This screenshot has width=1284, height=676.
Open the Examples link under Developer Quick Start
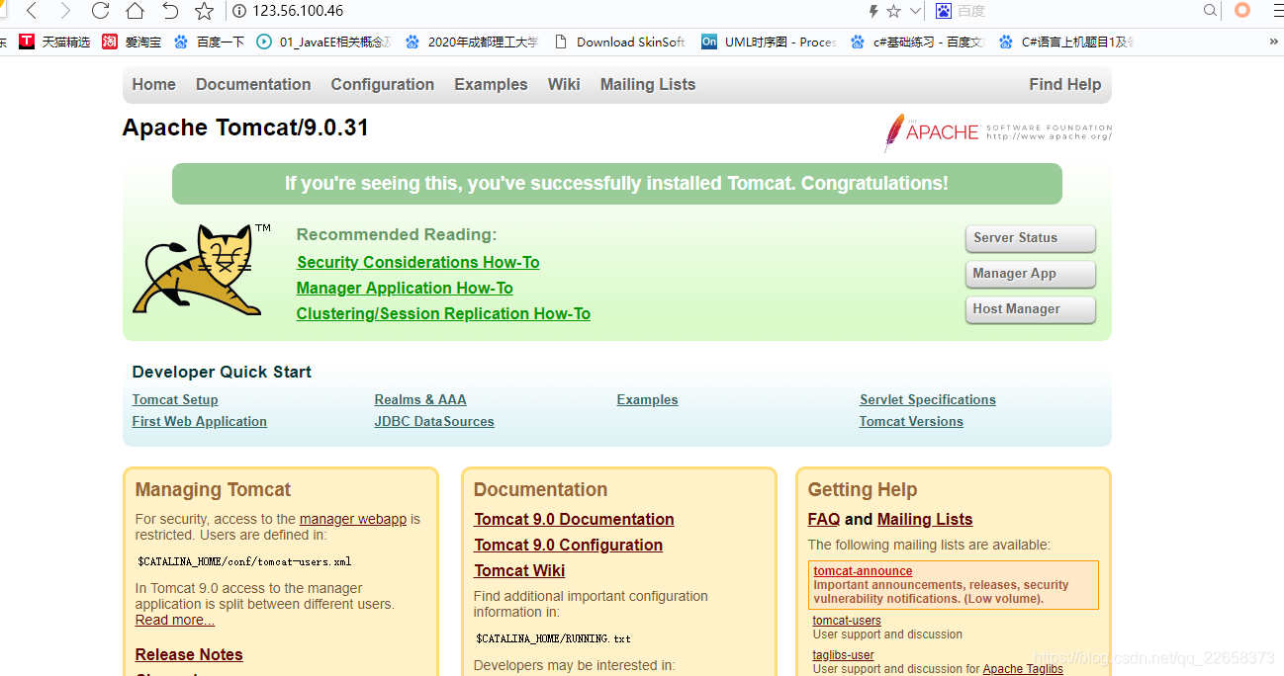[647, 399]
